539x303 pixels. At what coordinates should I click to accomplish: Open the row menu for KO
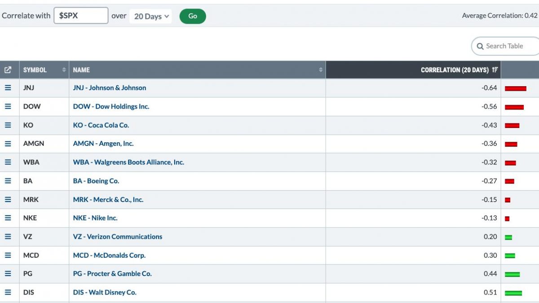pos(8,125)
